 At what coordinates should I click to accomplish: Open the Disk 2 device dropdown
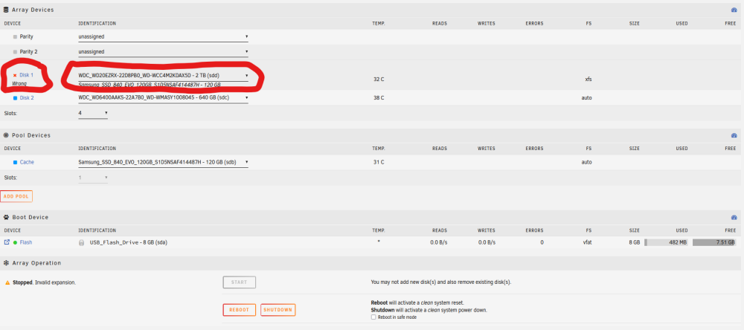pyautogui.click(x=163, y=97)
